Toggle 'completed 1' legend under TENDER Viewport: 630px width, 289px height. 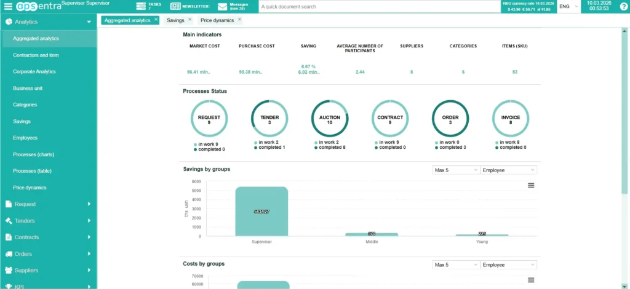[x=269, y=148]
